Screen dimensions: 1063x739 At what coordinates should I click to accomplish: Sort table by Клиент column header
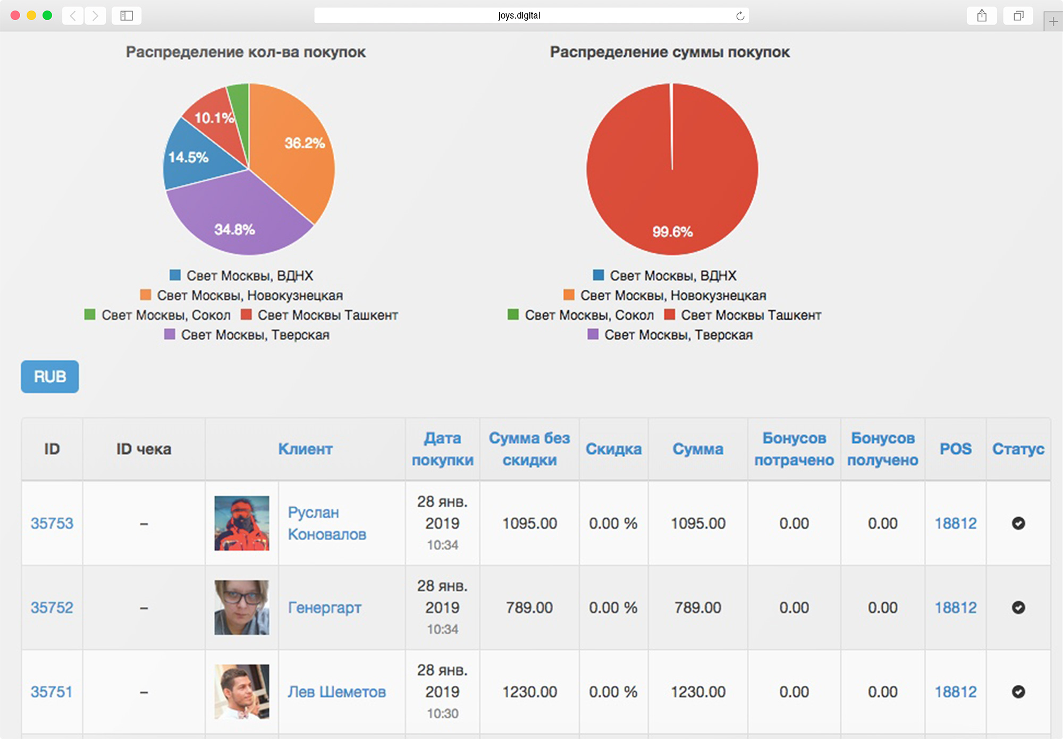(305, 449)
